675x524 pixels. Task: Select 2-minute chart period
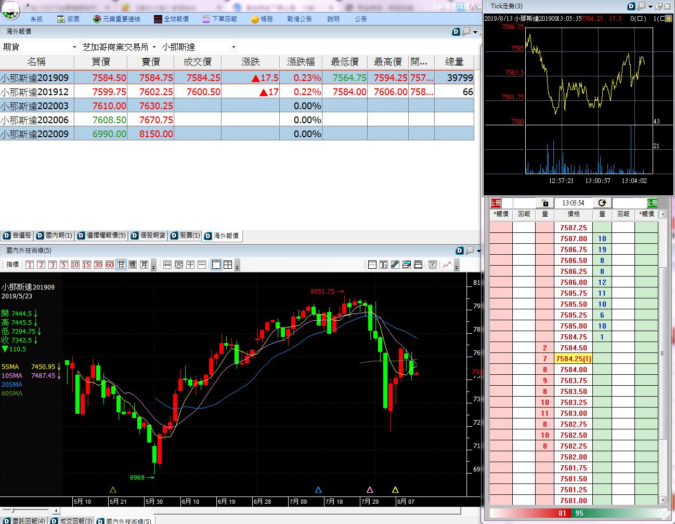click(x=41, y=265)
